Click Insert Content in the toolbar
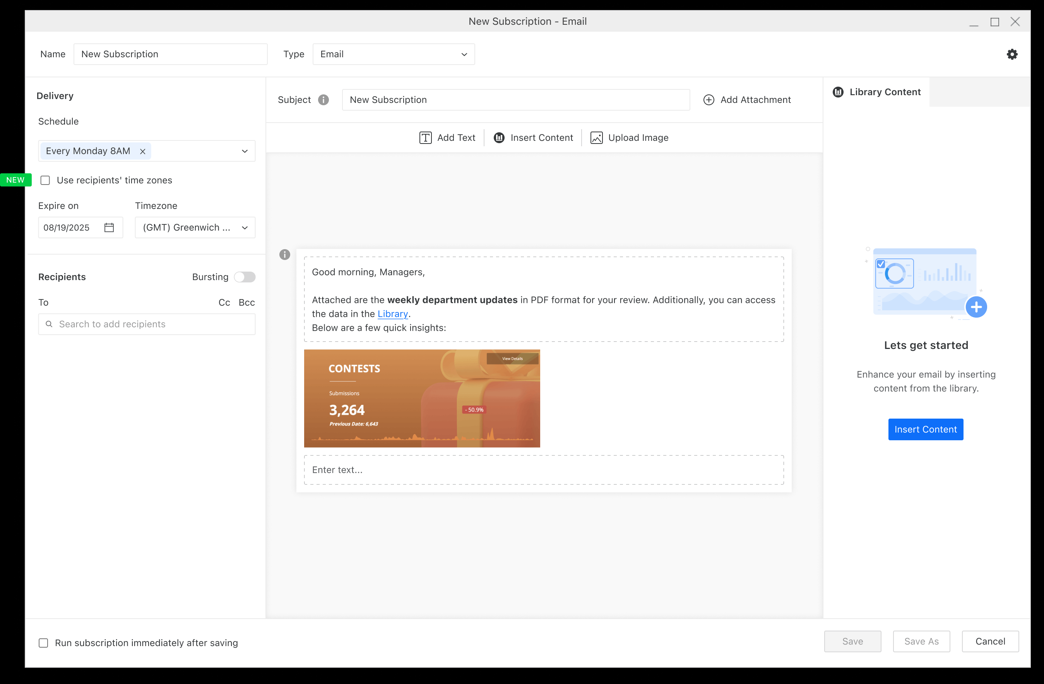The width and height of the screenshot is (1044, 684). pos(533,138)
